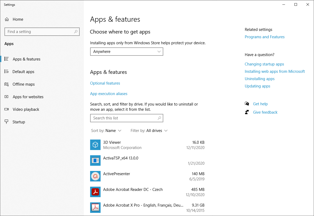Click the ActivePresenter app icon
314x216 pixels.
(x=95, y=176)
